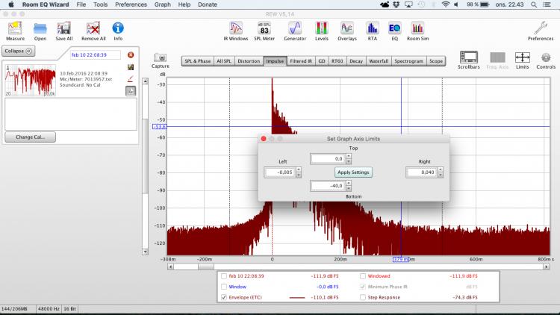Click the Top limit input field

pyautogui.click(x=328, y=158)
